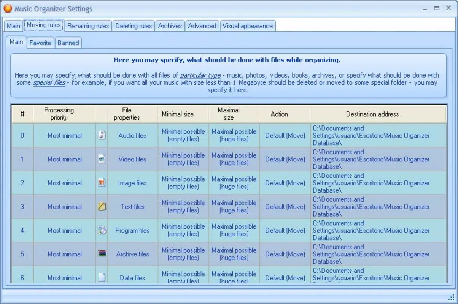Click 'Maximal possible' size for Program files
458x304 pixels.
[x=234, y=230]
